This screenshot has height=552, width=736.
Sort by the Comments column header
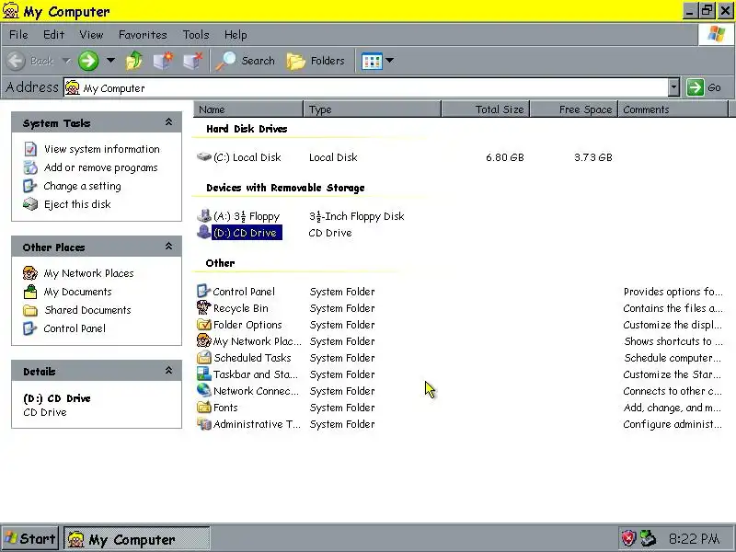click(x=673, y=109)
